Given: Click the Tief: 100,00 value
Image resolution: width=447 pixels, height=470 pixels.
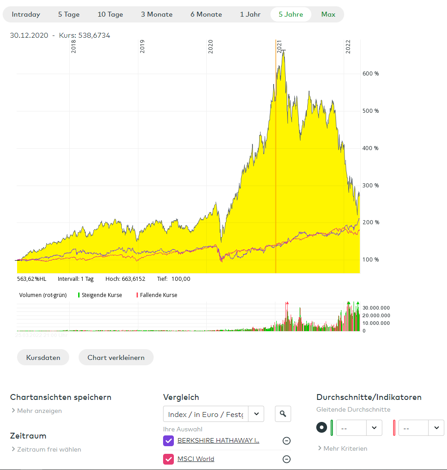Looking at the screenshot, I should click(174, 279).
